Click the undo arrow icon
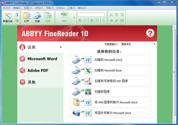 pyautogui.click(x=111, y=20)
